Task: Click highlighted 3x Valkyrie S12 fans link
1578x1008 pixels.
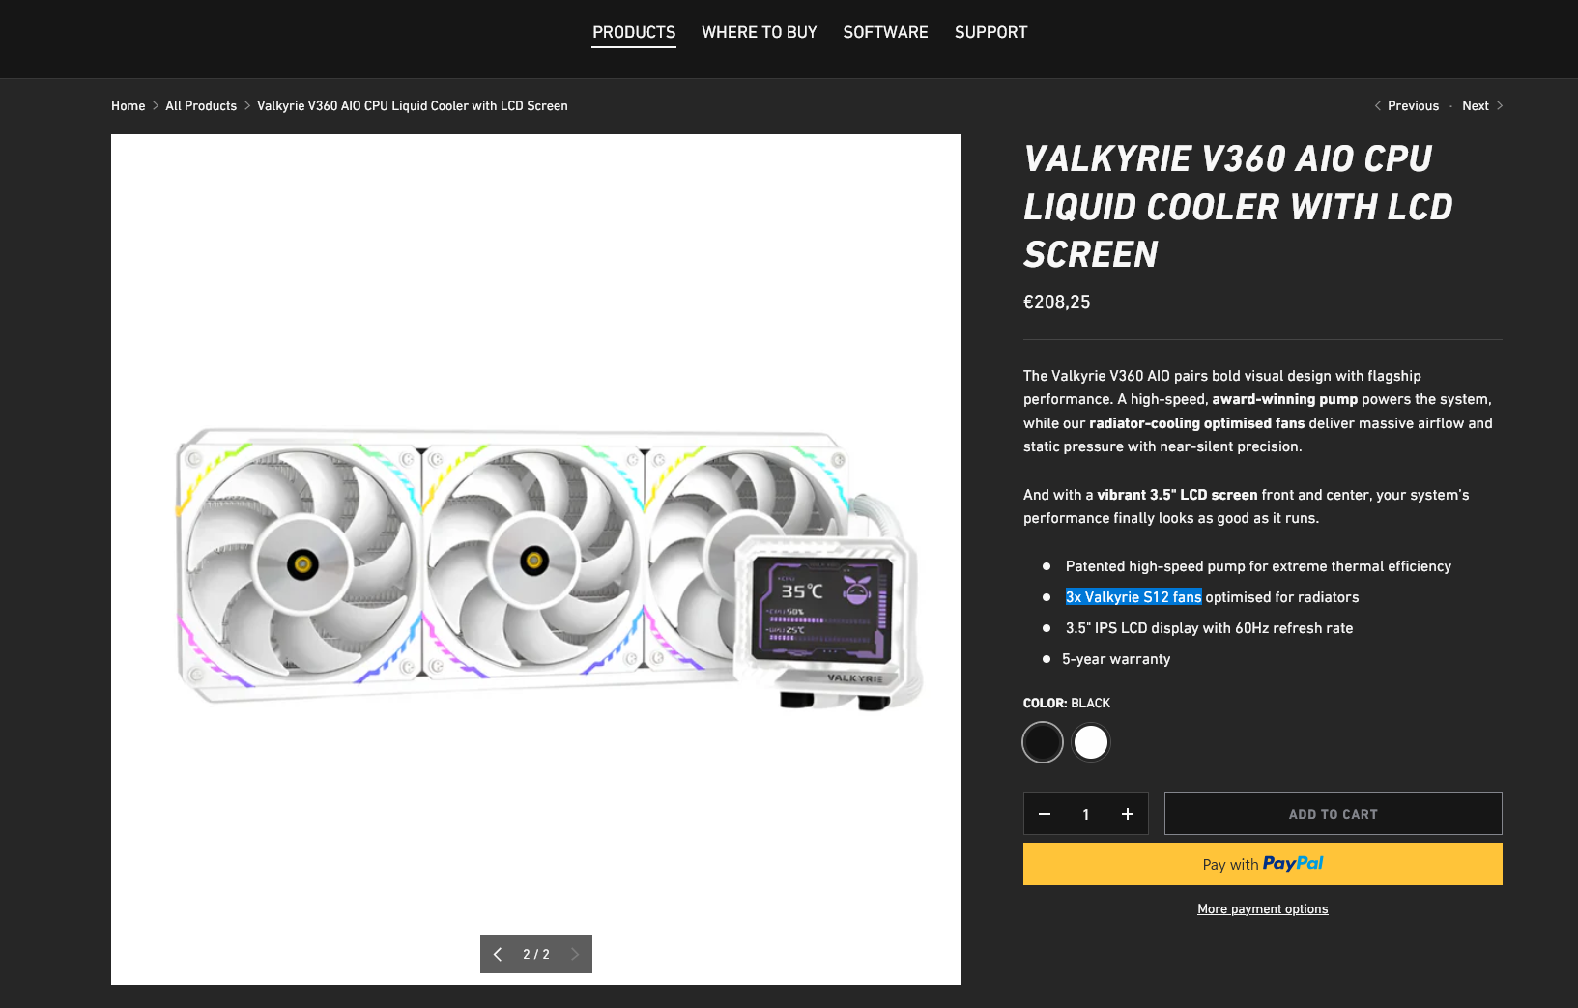Action: pos(1133,597)
